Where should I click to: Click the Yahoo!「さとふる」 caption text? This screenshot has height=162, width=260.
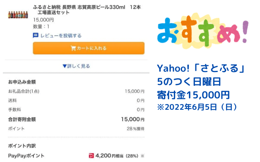(201, 68)
